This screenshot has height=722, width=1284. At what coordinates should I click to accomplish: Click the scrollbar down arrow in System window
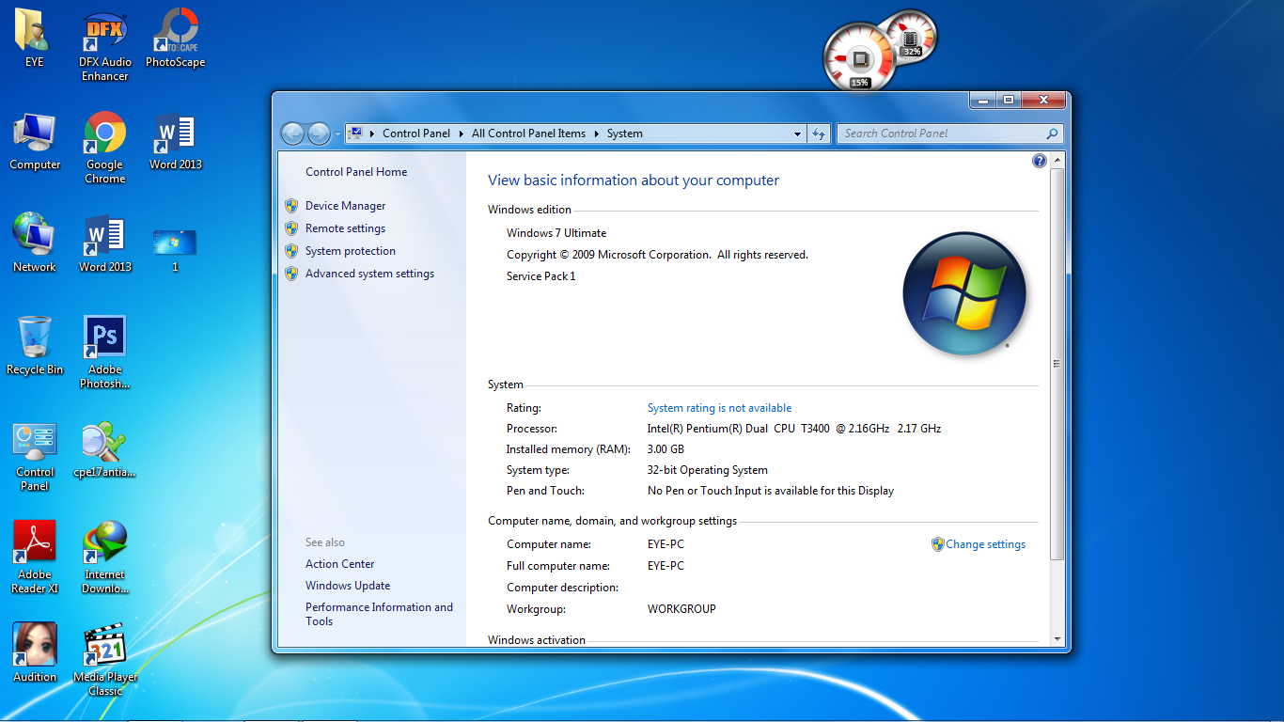tap(1057, 639)
